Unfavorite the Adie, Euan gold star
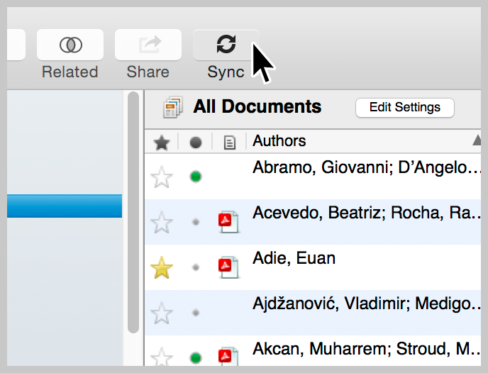 click(x=162, y=267)
